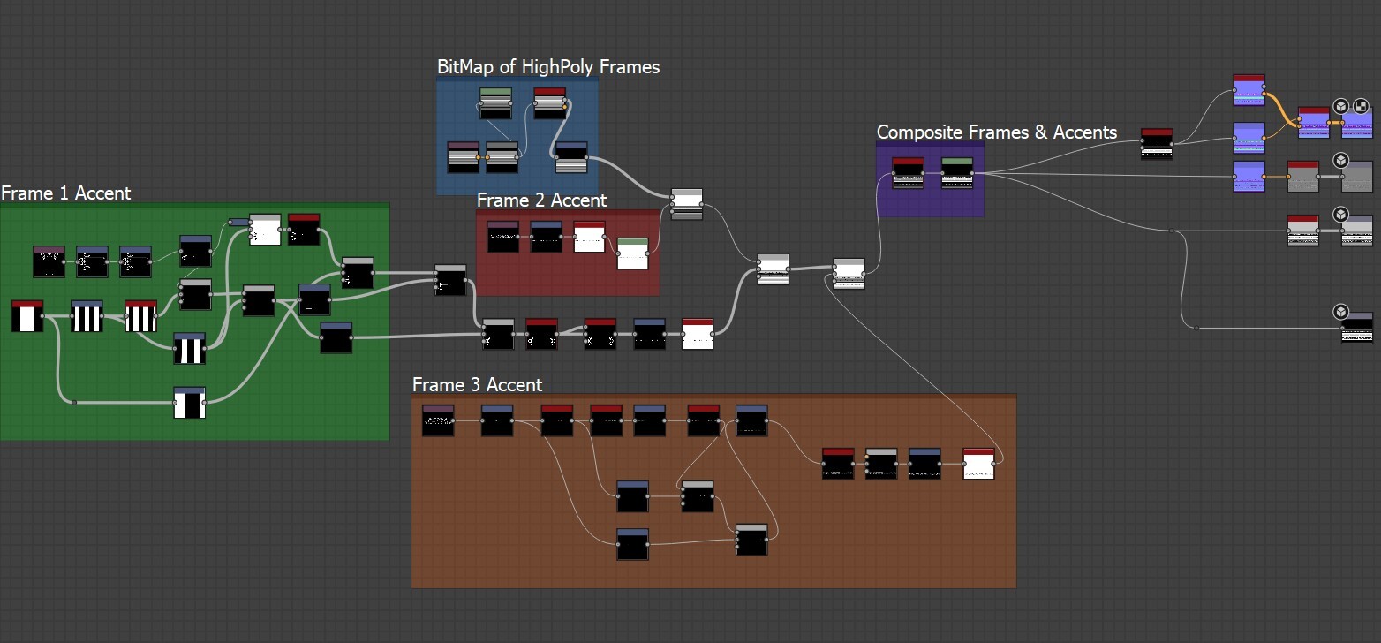Select the red-header node in BitMap frame
The width and height of the screenshot is (1381, 643).
[549, 102]
